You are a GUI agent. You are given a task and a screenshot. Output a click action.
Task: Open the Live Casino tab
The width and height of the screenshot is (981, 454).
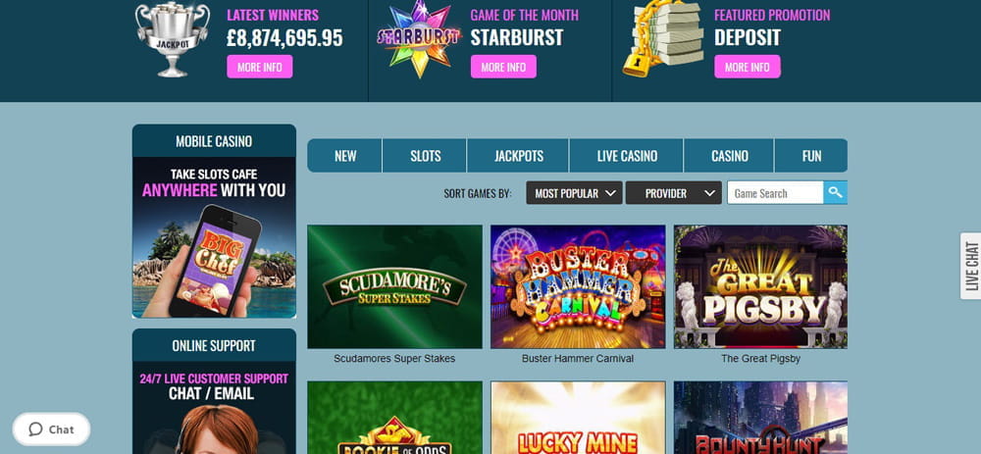click(x=627, y=156)
